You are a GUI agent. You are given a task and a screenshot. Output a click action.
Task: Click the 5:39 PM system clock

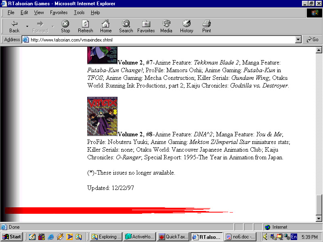(x=310, y=237)
